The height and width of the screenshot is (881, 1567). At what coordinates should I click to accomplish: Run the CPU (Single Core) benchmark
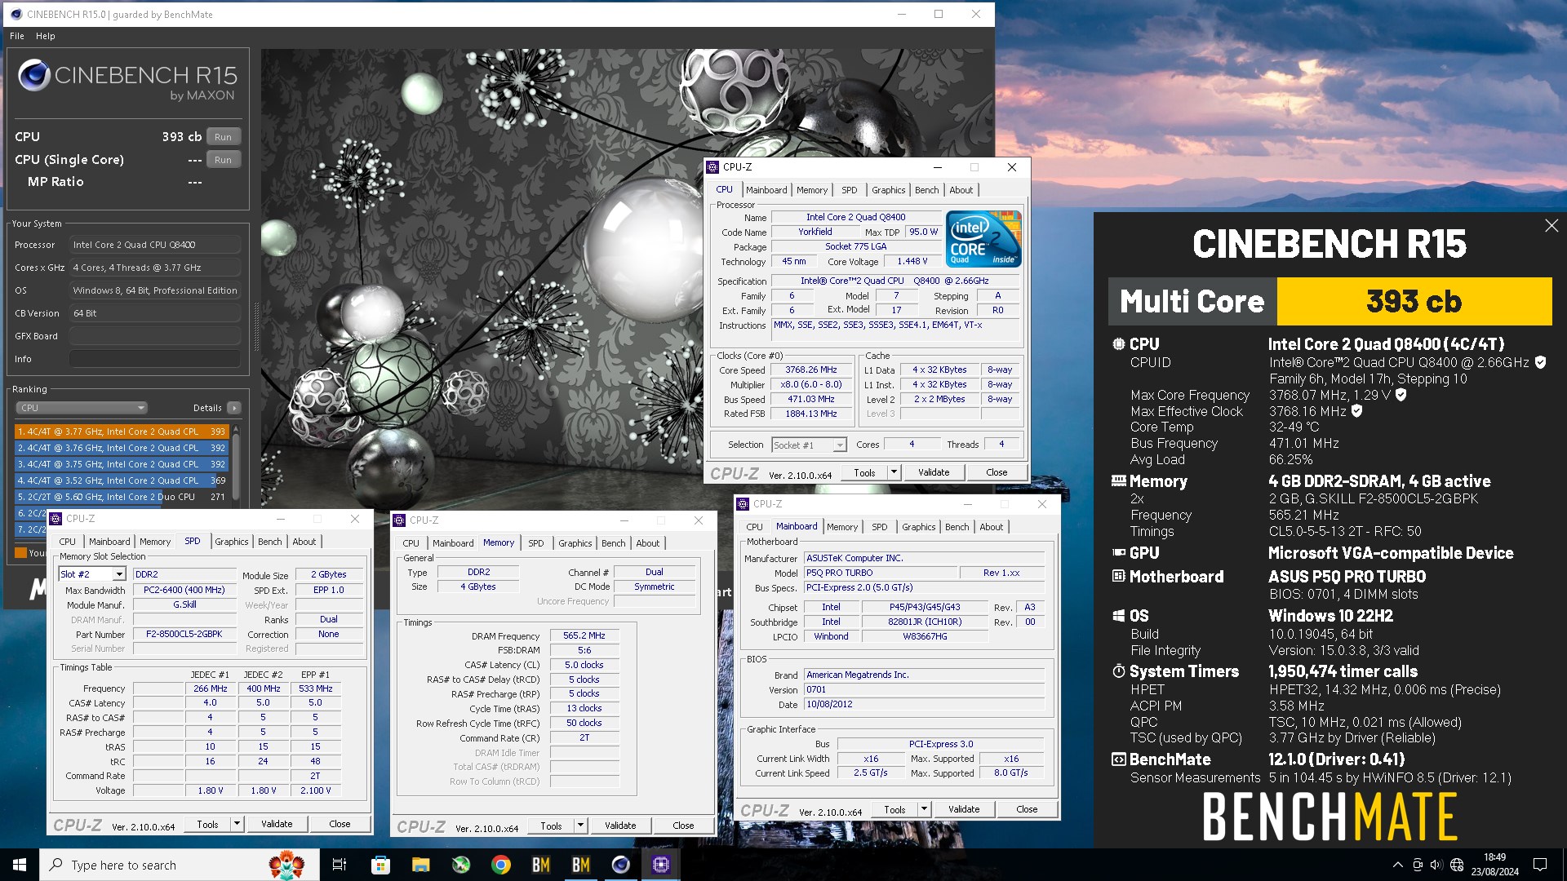coord(224,160)
